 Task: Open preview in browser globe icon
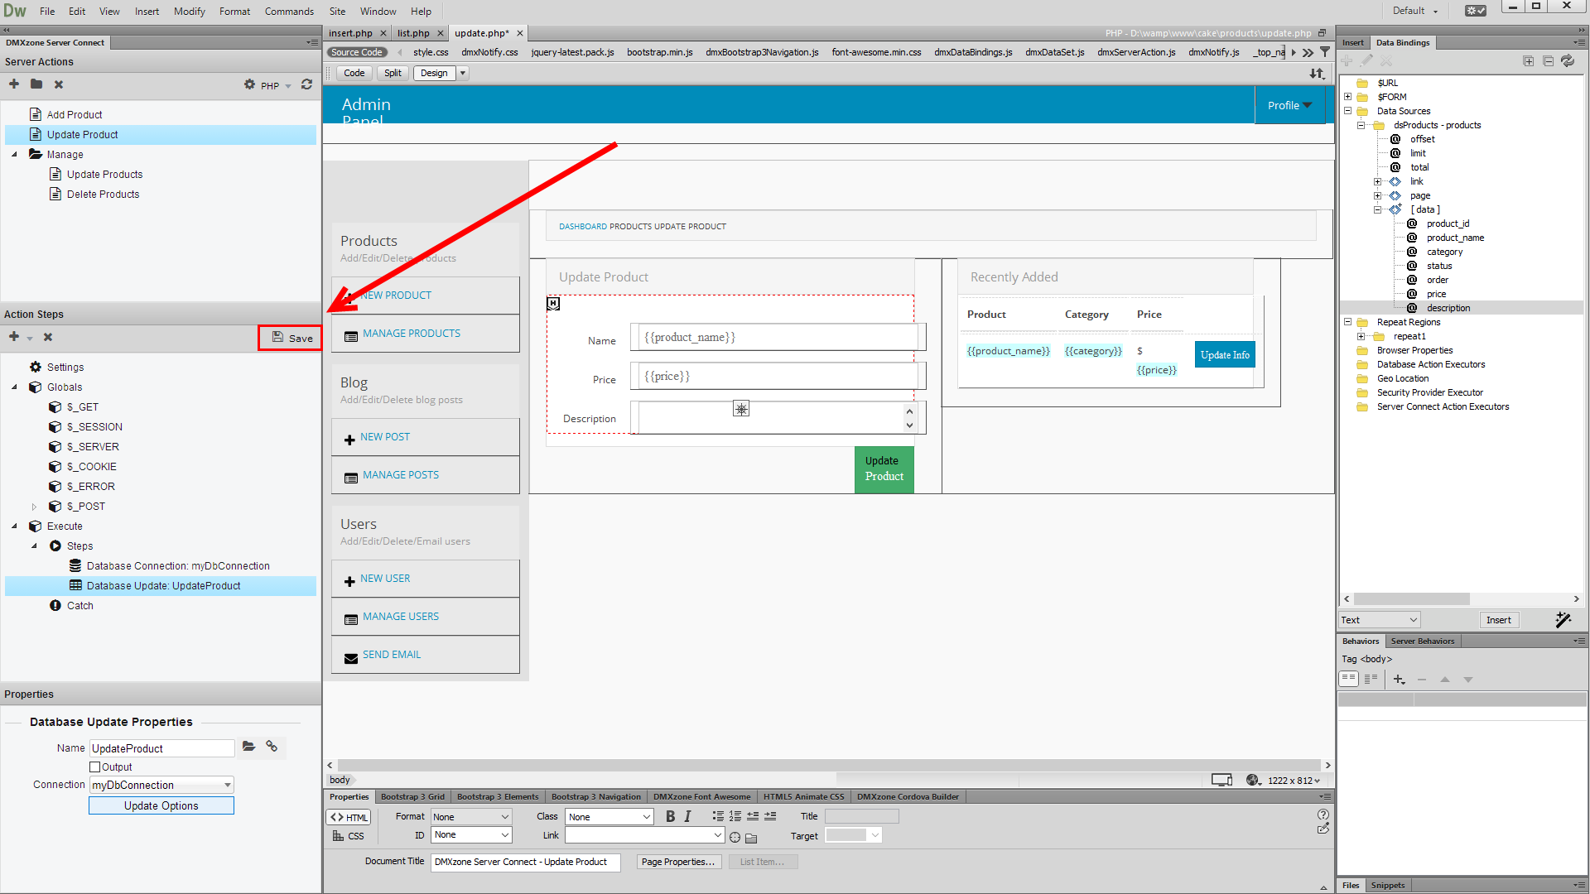click(1253, 780)
